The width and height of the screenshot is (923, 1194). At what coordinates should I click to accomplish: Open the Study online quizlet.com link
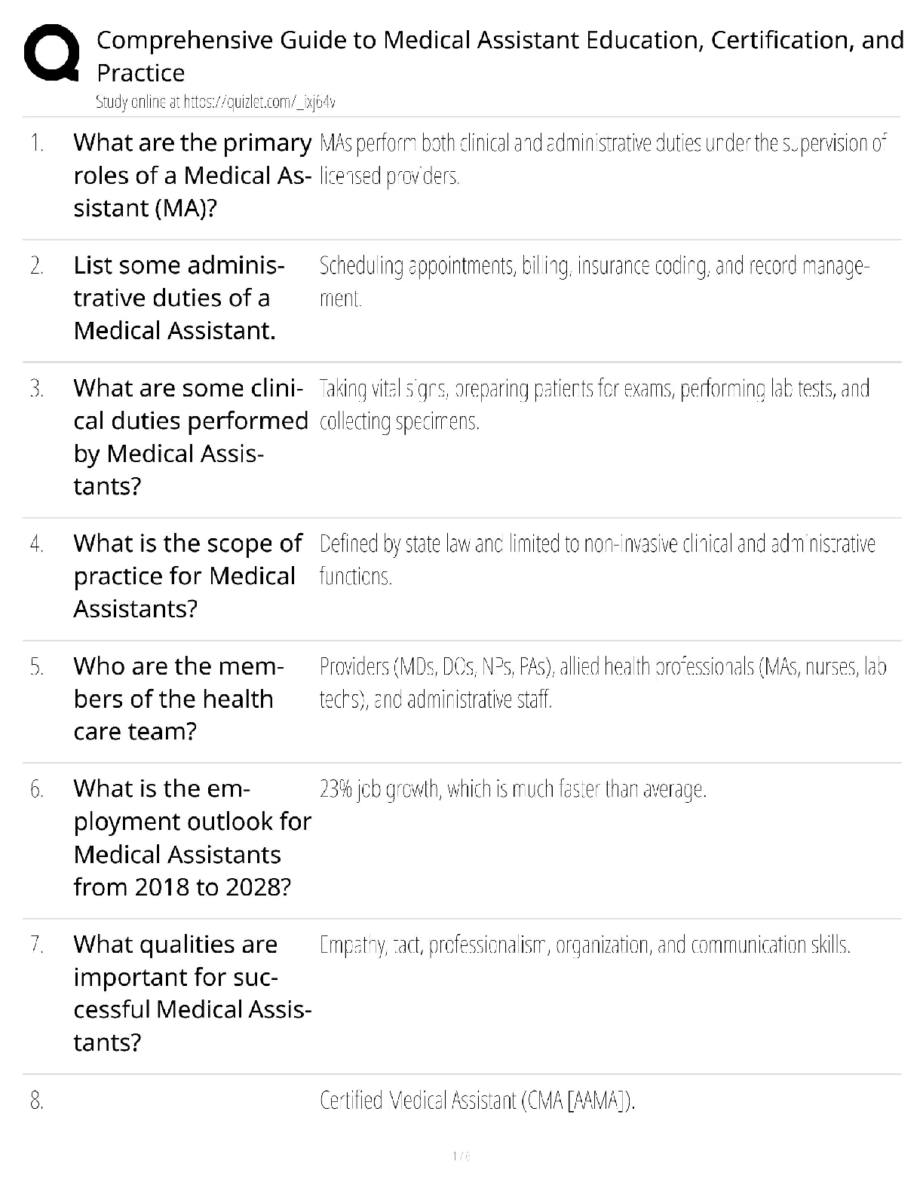216,102
